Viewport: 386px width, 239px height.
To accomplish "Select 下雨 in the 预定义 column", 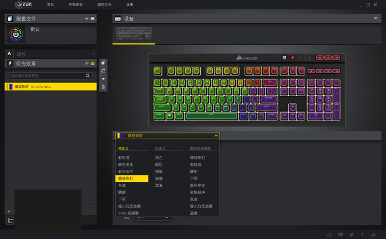I will tap(122, 199).
